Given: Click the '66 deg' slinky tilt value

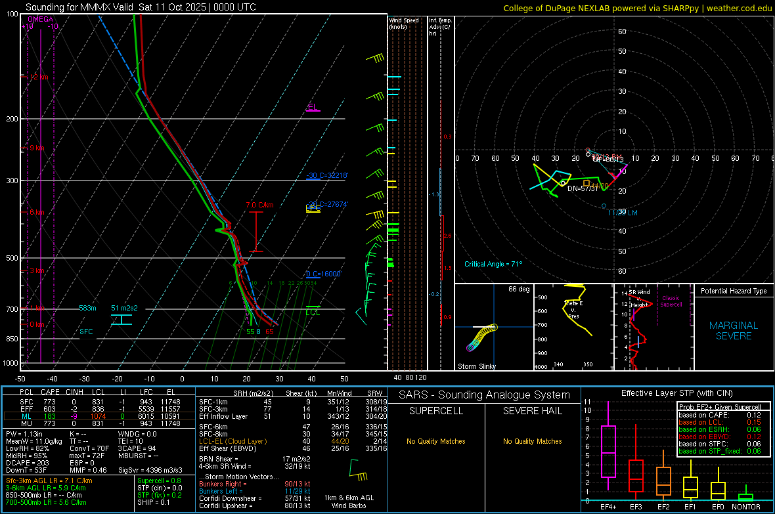Looking at the screenshot, I should click(x=519, y=289).
